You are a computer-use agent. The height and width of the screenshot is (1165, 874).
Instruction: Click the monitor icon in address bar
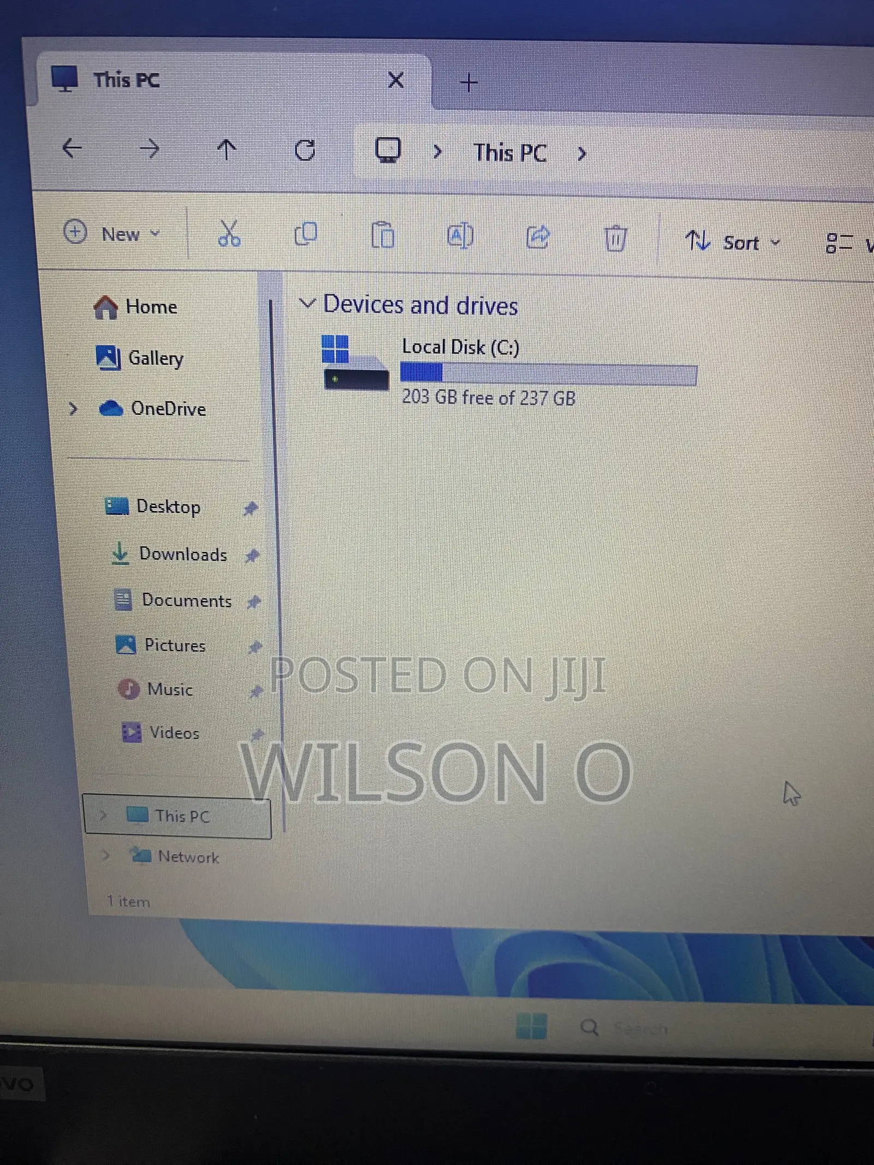[x=388, y=150]
